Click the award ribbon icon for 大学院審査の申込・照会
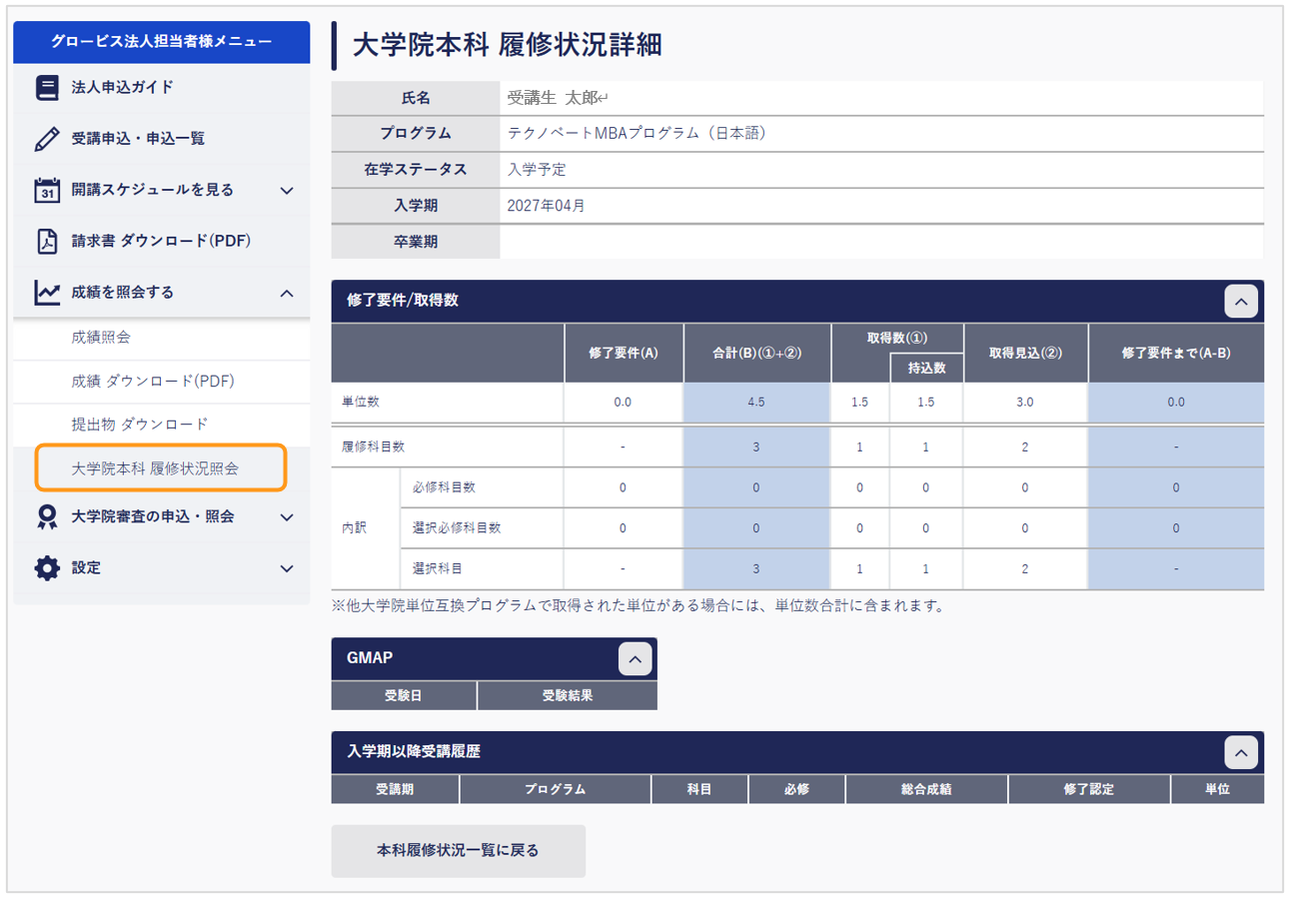The width and height of the screenshot is (1291, 897). point(47,516)
